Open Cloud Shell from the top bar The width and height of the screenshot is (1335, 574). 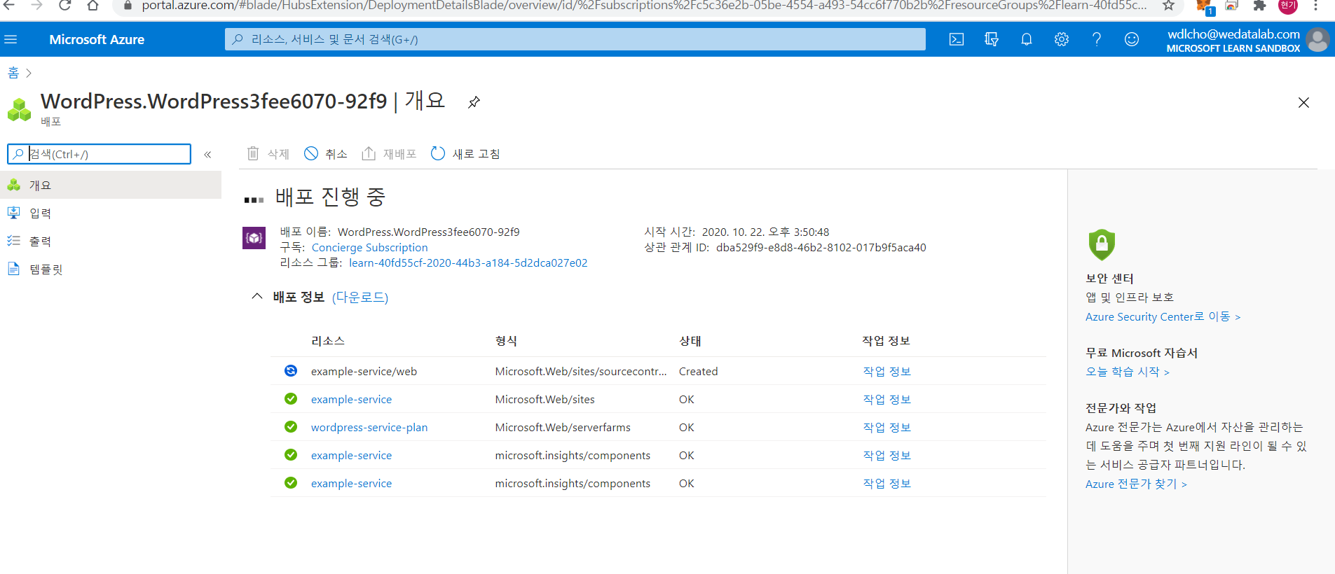click(957, 39)
